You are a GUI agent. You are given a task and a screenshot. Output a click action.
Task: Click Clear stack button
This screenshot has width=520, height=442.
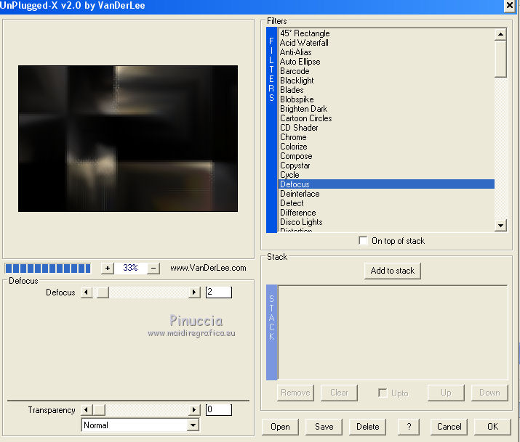(339, 393)
